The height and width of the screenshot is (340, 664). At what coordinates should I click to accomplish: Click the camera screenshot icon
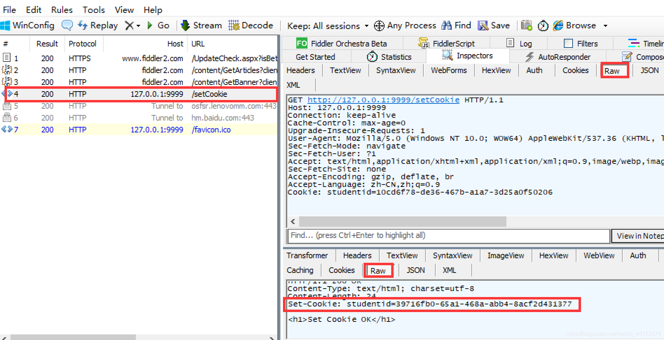pyautogui.click(x=526, y=26)
